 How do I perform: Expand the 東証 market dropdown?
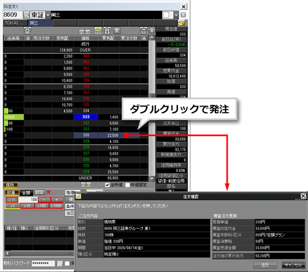(48, 15)
